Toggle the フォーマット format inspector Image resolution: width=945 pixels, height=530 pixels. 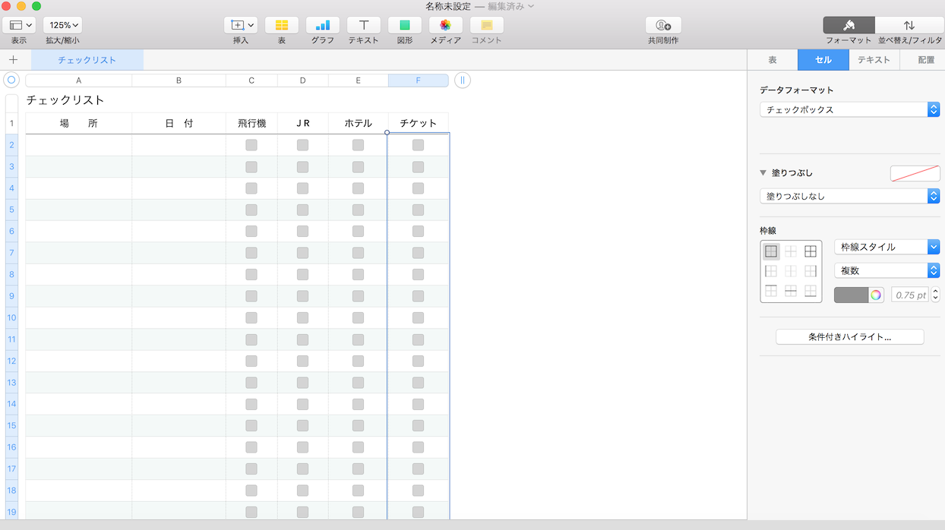[849, 25]
